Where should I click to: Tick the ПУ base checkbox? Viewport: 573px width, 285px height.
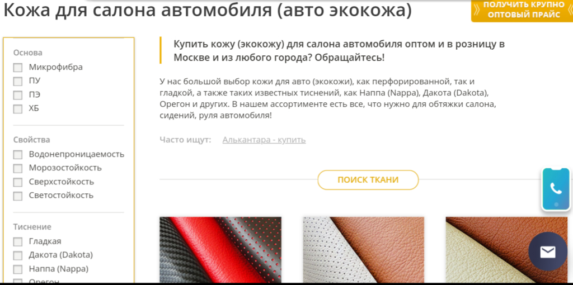(x=18, y=81)
